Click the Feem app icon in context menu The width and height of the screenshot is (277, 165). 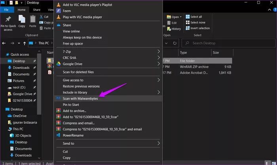tap(59, 11)
